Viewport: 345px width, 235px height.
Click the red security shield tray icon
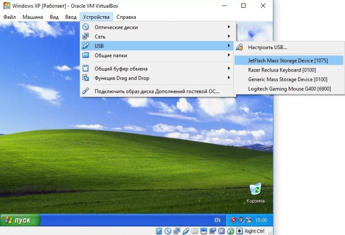233,220
